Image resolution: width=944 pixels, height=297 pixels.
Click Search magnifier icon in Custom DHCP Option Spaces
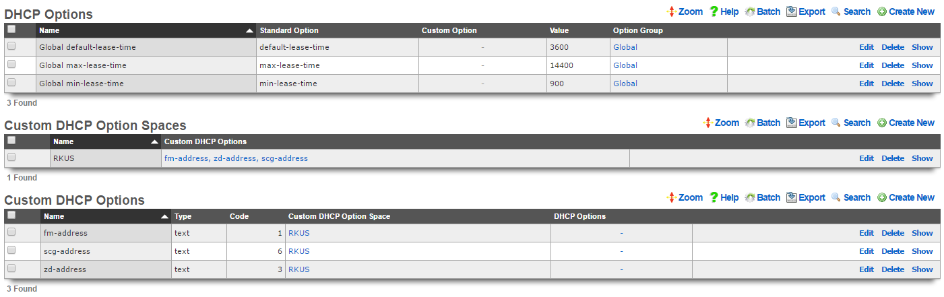(x=836, y=123)
